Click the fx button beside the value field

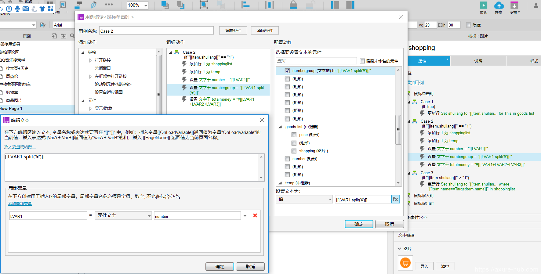(x=395, y=199)
